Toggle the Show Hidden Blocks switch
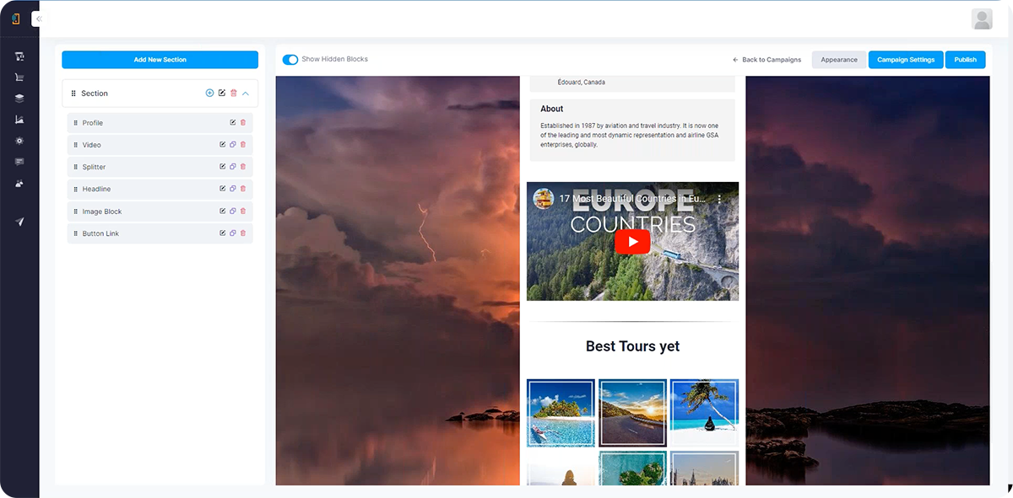Screen dimensions: 1013x498 click(290, 60)
